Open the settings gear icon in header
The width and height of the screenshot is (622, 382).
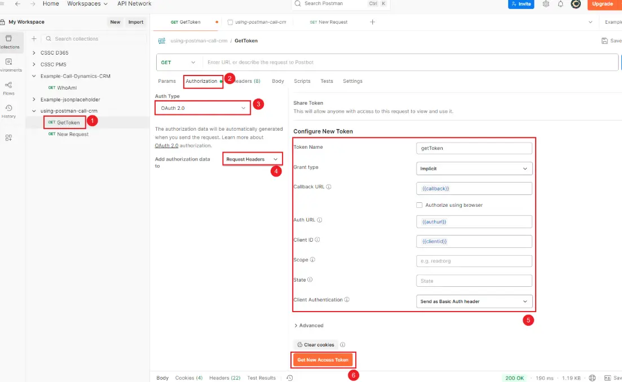point(546,4)
